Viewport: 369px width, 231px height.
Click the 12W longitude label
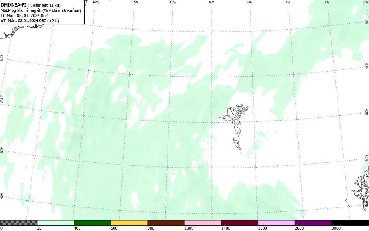(x=134, y=2)
